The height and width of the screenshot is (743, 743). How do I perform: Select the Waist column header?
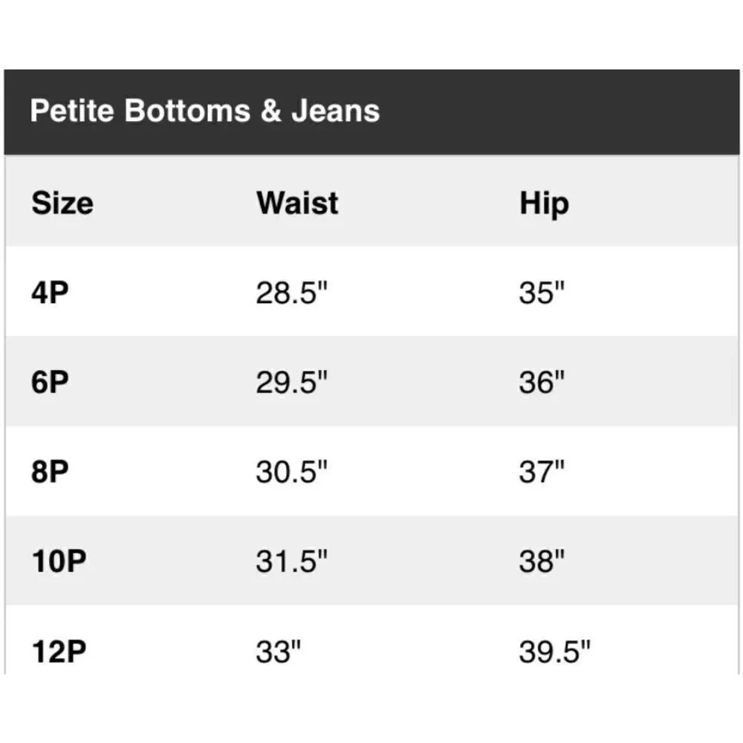297,203
